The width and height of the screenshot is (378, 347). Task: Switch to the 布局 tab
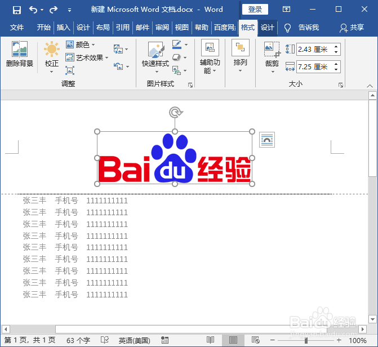[103, 28]
